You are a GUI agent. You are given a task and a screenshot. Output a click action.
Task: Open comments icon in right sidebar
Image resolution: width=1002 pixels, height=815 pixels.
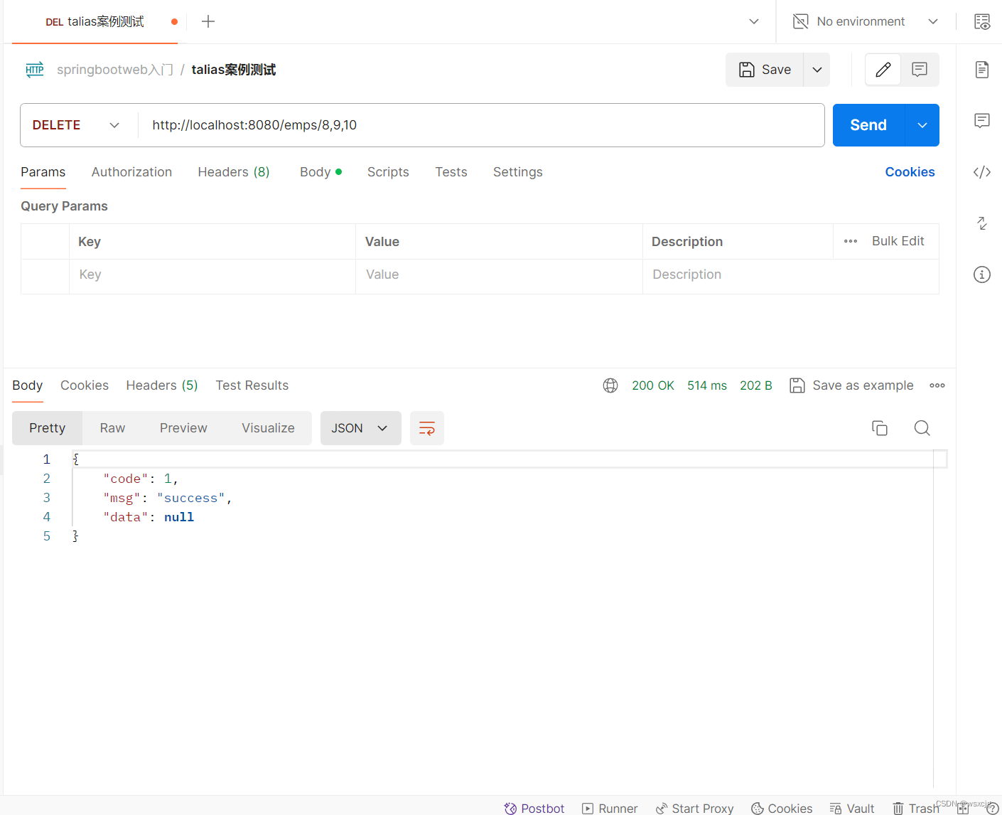(x=982, y=121)
